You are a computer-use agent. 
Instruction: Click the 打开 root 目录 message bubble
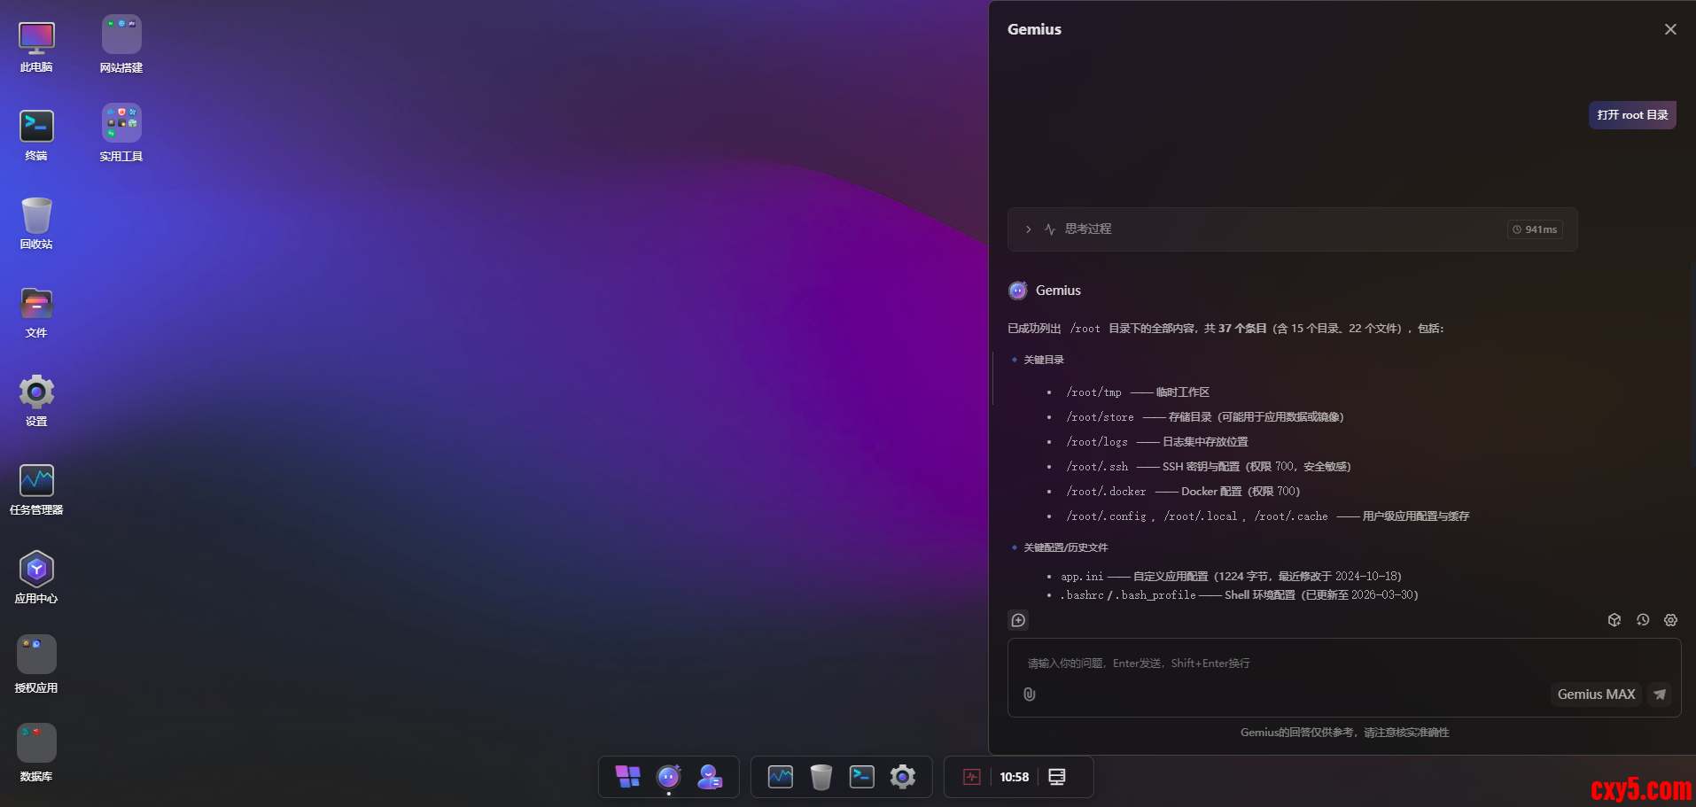(1631, 115)
